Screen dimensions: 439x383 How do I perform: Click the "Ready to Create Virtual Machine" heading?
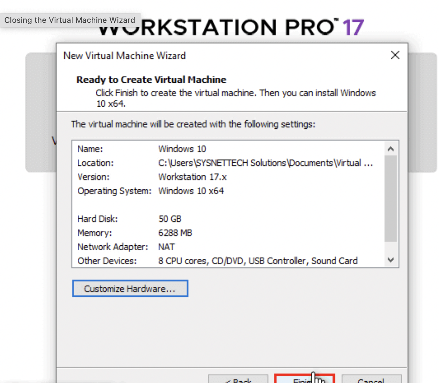pyautogui.click(x=151, y=80)
